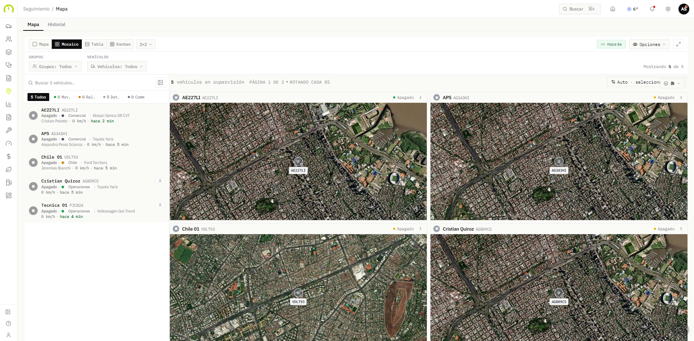Filter list by 5 Det. status
The width and height of the screenshot is (694, 341).
coord(111,97)
